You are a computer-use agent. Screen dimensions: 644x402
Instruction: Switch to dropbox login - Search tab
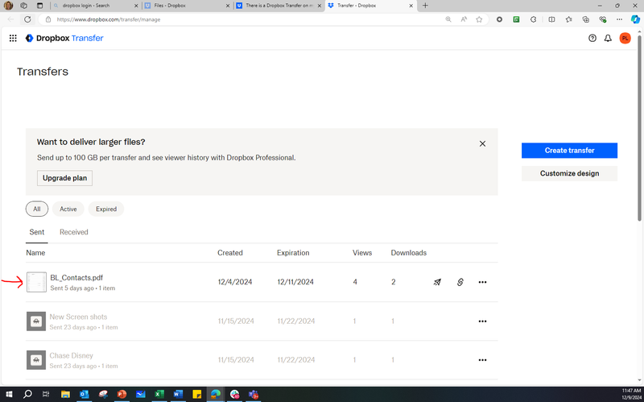(96, 6)
